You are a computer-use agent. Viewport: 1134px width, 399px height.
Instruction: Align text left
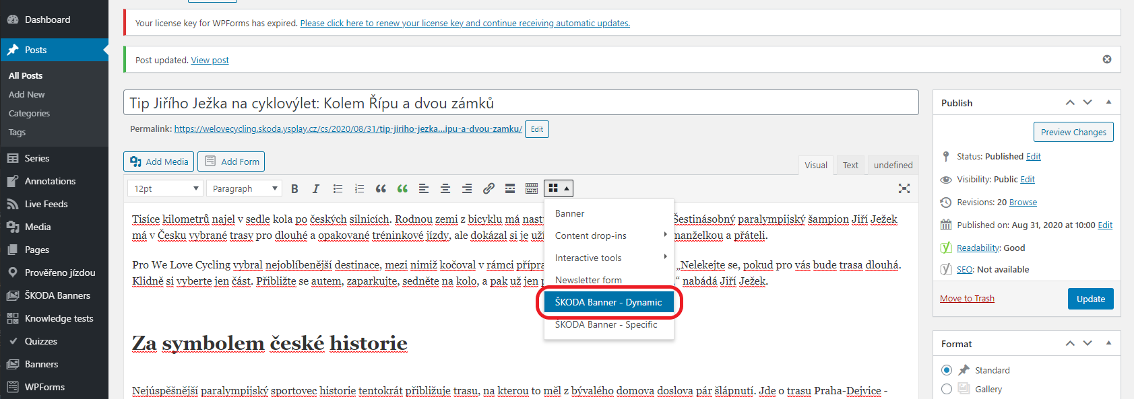click(424, 188)
